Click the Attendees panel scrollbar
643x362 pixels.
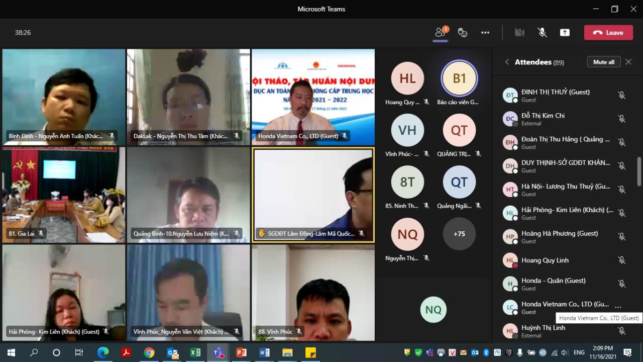coord(639,171)
